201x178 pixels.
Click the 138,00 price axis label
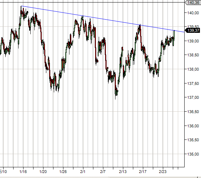click(x=193, y=69)
